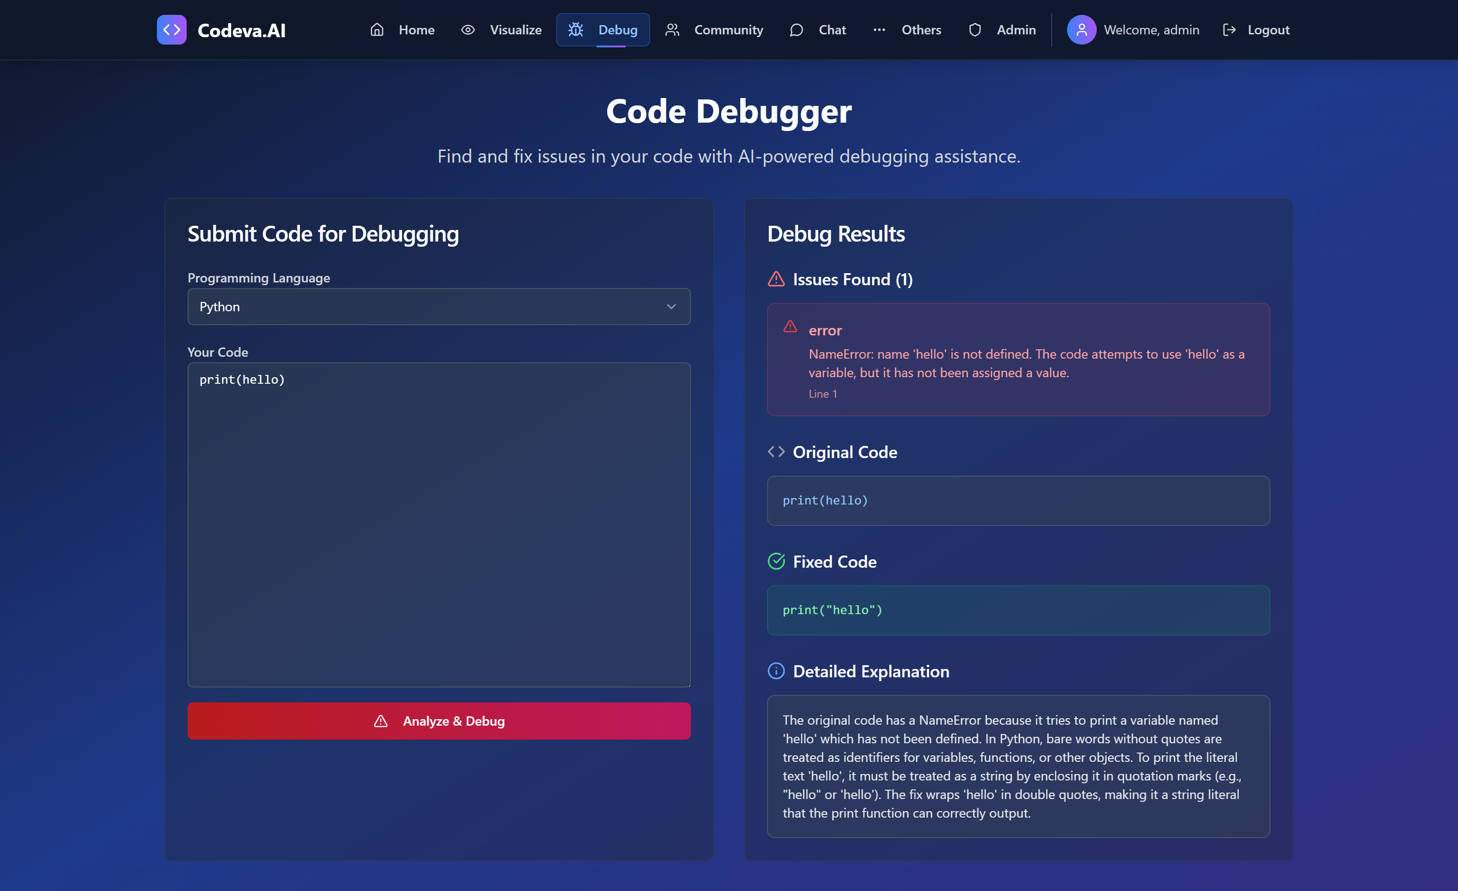Click the admin user avatar icon
Image resolution: width=1458 pixels, height=891 pixels.
[x=1081, y=30]
